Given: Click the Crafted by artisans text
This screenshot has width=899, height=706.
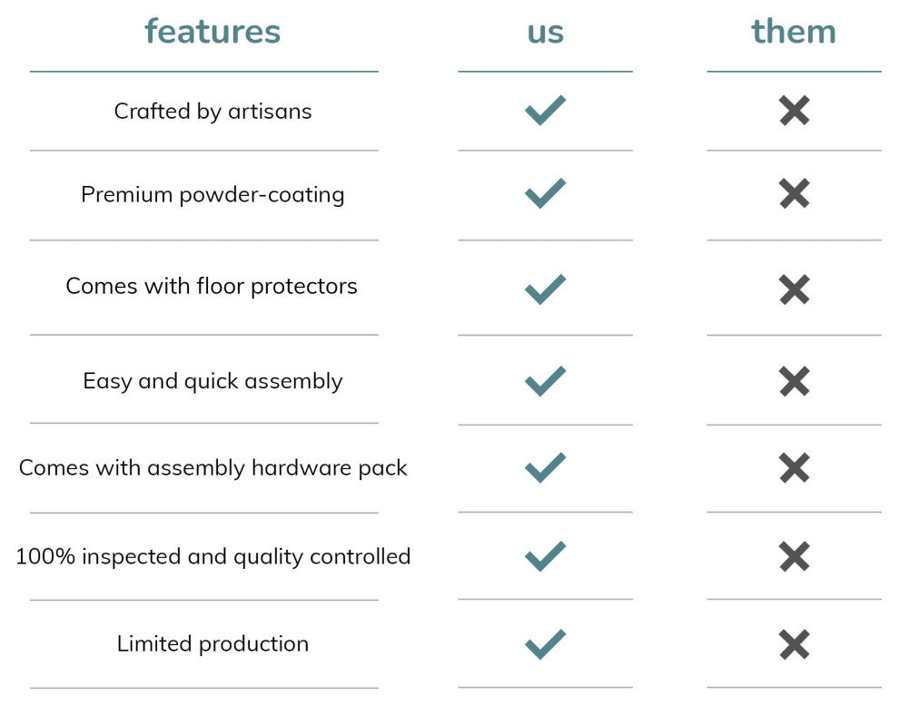Looking at the screenshot, I should pos(212,112).
